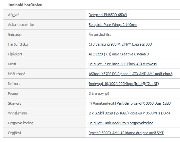Click the 3 ára ábyrgð promo text
Viewport: 180px width, 142px height.
click(99, 93)
